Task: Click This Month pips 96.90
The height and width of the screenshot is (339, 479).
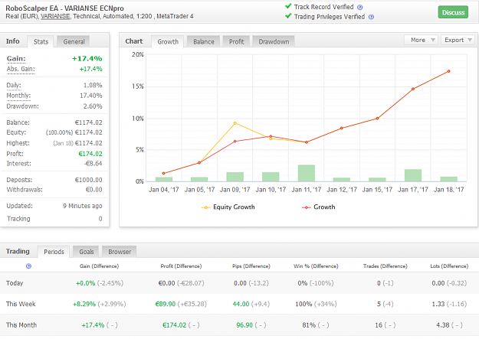Action: click(244, 325)
